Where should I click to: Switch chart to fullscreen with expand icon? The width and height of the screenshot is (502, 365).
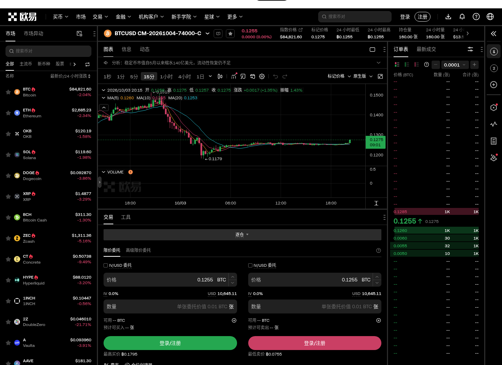click(x=380, y=76)
